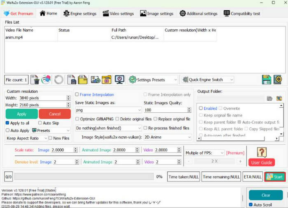The image size is (288, 208).
Task: Click the green floppy disk save icon
Action: point(266,80)
